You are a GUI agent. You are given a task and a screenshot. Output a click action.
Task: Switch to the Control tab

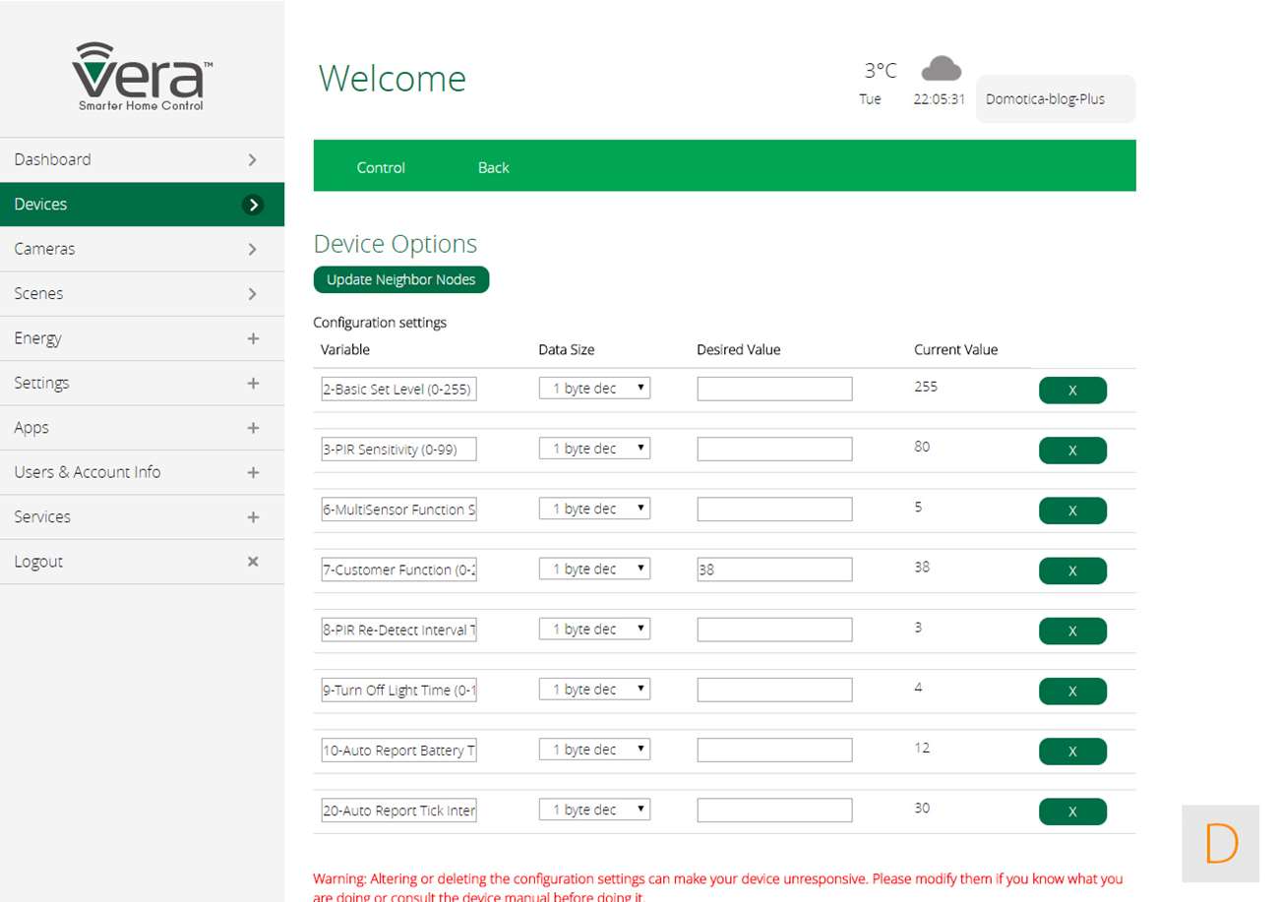coord(381,167)
